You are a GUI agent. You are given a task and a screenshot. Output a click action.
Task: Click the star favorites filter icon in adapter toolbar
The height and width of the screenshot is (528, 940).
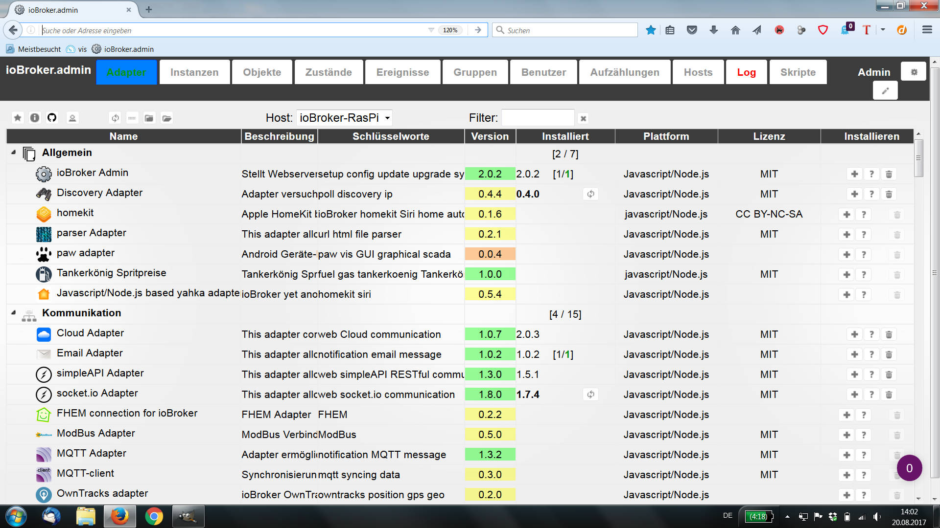18,118
